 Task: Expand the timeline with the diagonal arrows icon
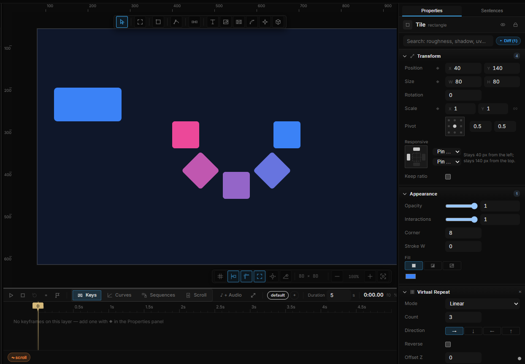[253, 295]
